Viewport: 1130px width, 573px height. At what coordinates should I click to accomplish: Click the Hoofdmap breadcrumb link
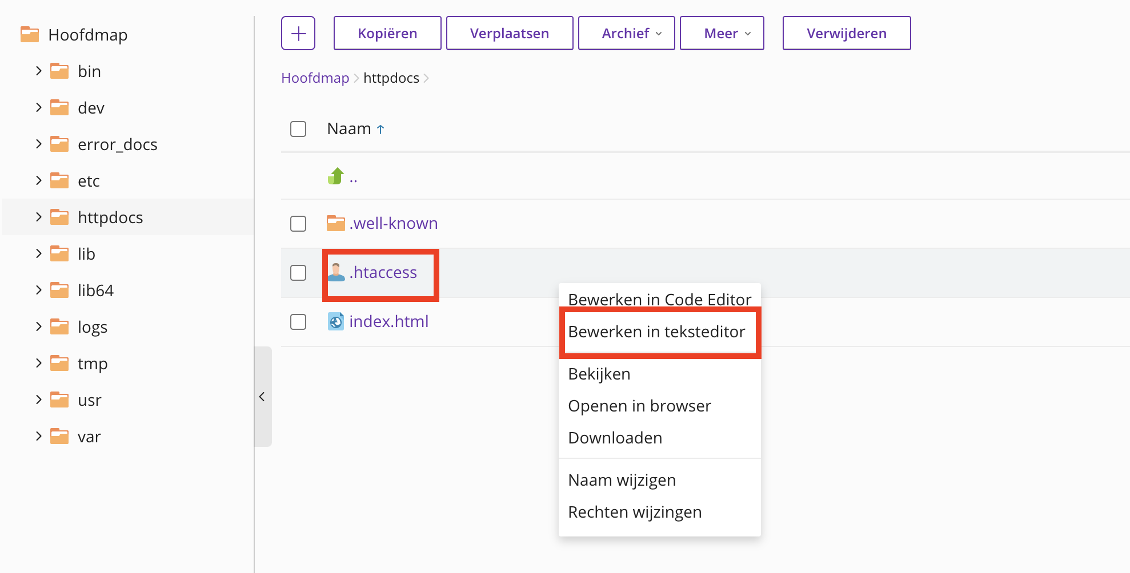tap(315, 78)
